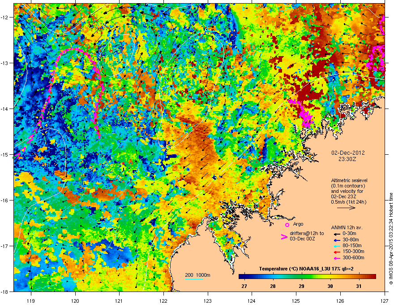This screenshot has height=305, width=394.
Task: Click the 'drifters@12h to' legend label
Action: (x=307, y=233)
